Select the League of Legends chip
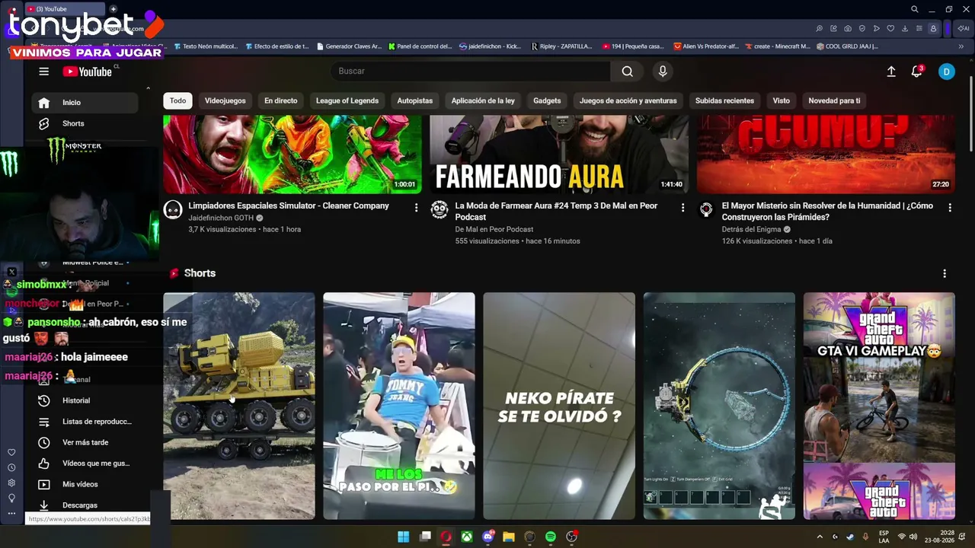Viewport: 975px width, 548px height. click(347, 100)
